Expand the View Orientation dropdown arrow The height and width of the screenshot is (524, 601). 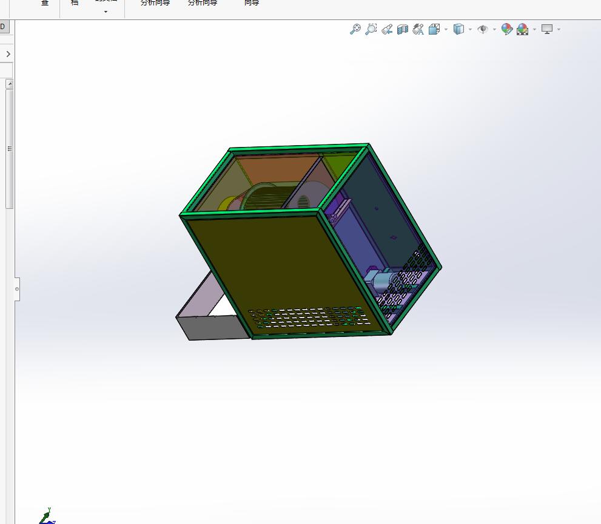point(445,29)
